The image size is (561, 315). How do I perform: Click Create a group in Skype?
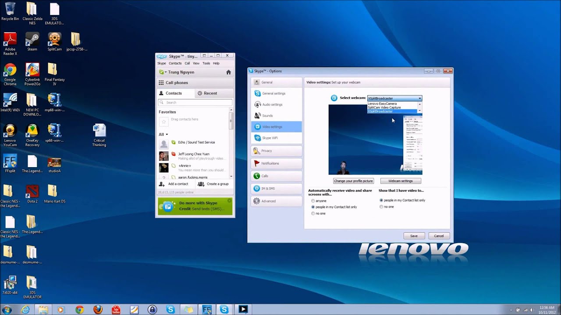pyautogui.click(x=213, y=184)
